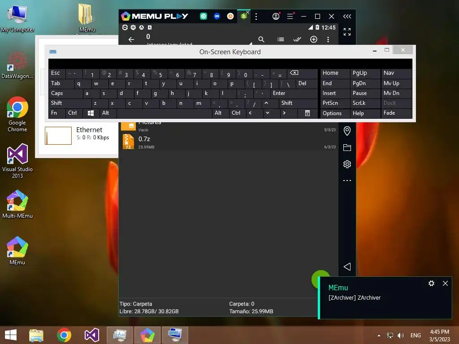Click the Tab key
This screenshot has width=459, height=344.
(61, 83)
